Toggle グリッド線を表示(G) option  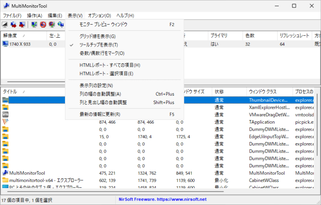[x=124, y=36]
